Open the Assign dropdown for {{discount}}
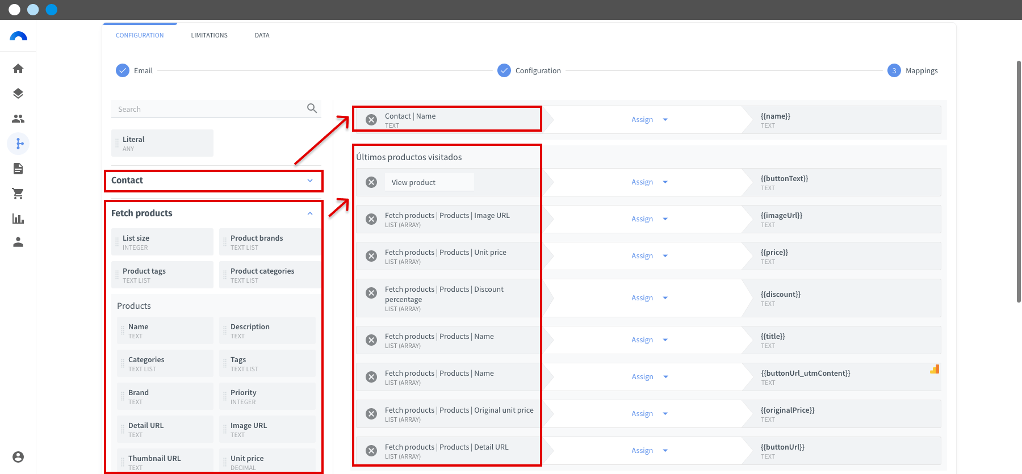1022x474 pixels. coord(650,298)
